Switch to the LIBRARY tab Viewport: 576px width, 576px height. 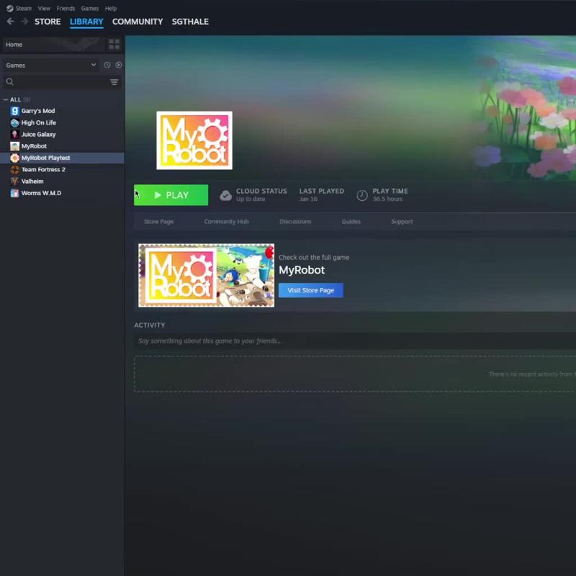(86, 22)
